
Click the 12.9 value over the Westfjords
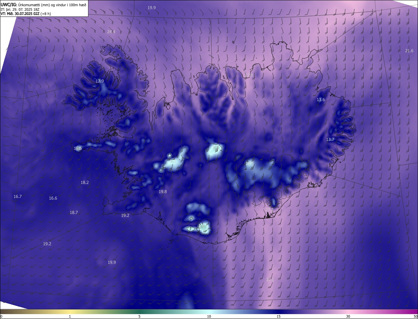tap(100, 81)
